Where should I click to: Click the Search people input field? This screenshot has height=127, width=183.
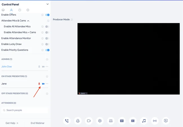tap(25, 110)
